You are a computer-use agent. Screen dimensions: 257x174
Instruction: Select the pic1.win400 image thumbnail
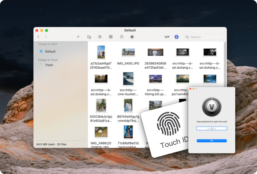click(183, 79)
